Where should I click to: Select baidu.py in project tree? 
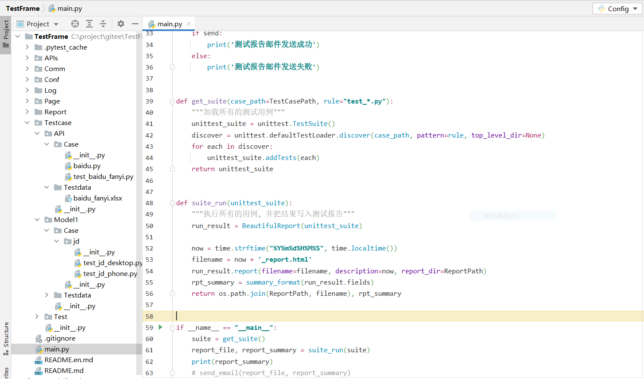tap(87, 166)
